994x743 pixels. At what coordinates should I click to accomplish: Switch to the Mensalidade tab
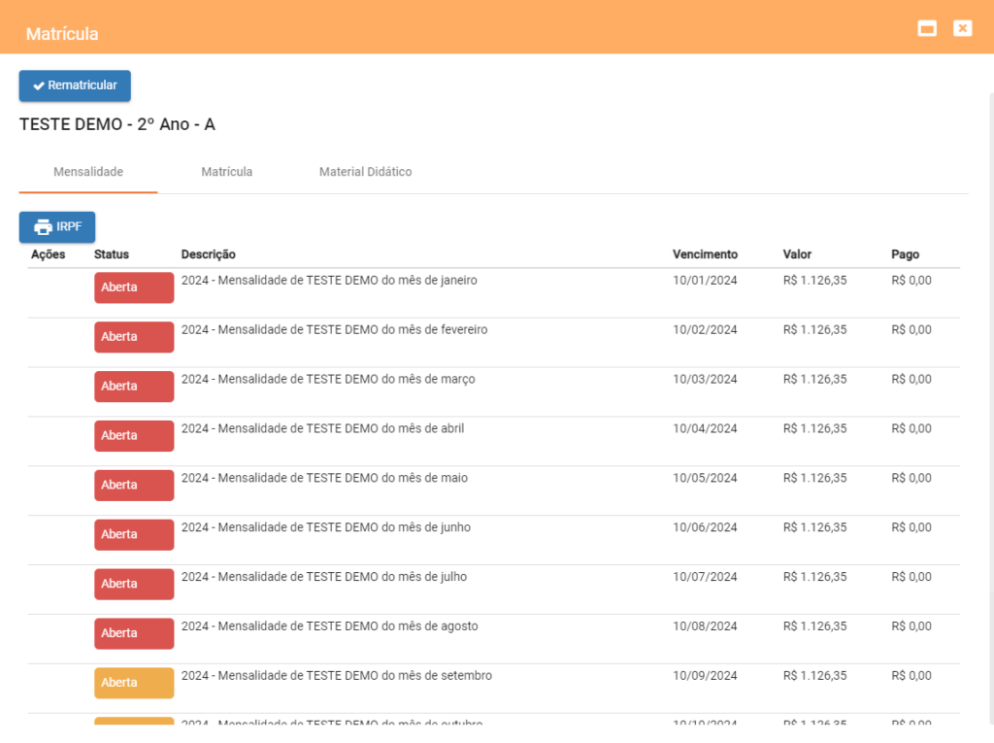[x=88, y=172]
